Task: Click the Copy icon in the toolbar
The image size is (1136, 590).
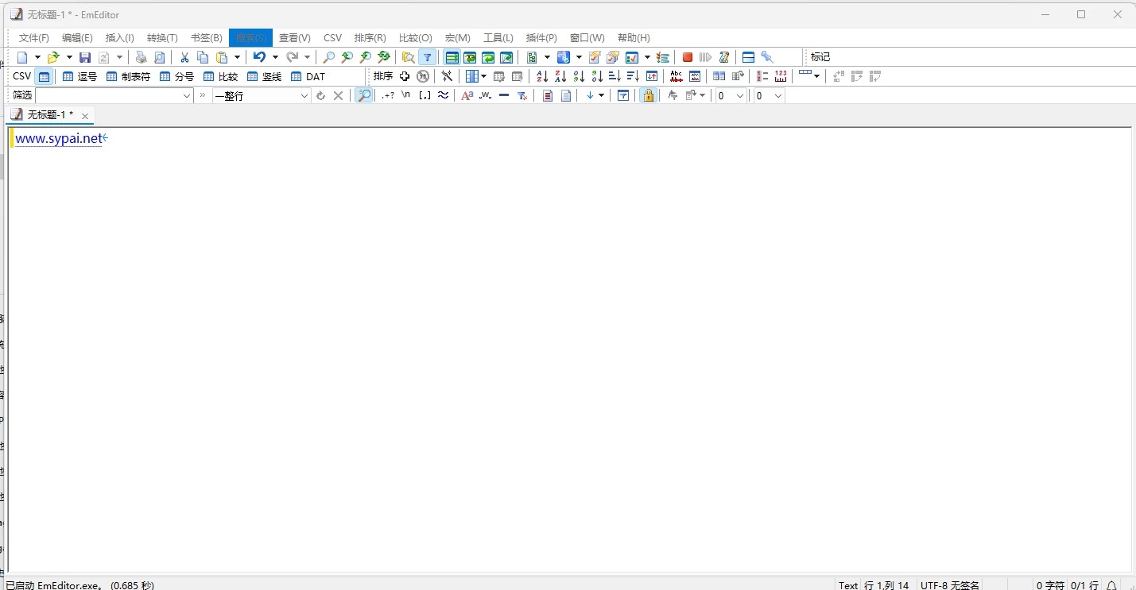Action: tap(203, 57)
